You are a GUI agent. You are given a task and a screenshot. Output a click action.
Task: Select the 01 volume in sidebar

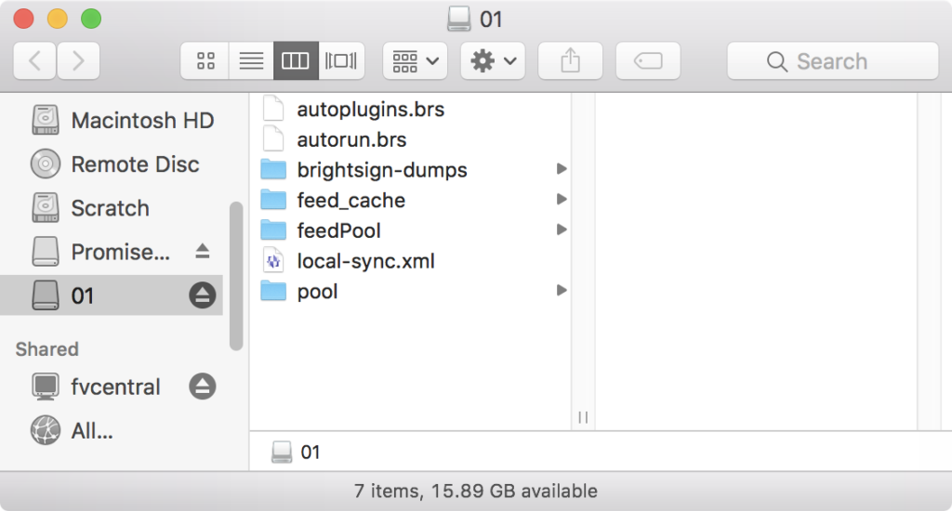pyautogui.click(x=112, y=295)
